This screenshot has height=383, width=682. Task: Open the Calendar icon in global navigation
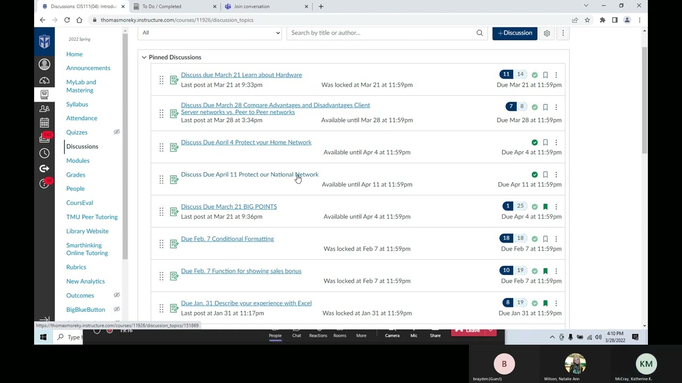point(44,123)
